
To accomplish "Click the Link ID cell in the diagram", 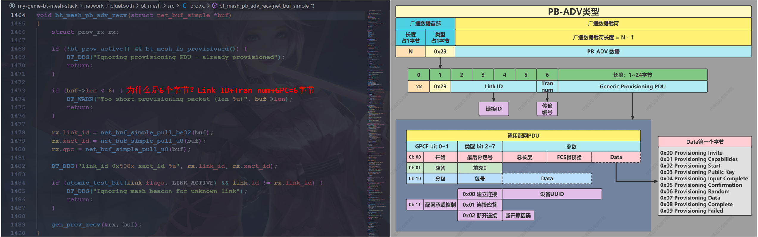I will coord(493,87).
